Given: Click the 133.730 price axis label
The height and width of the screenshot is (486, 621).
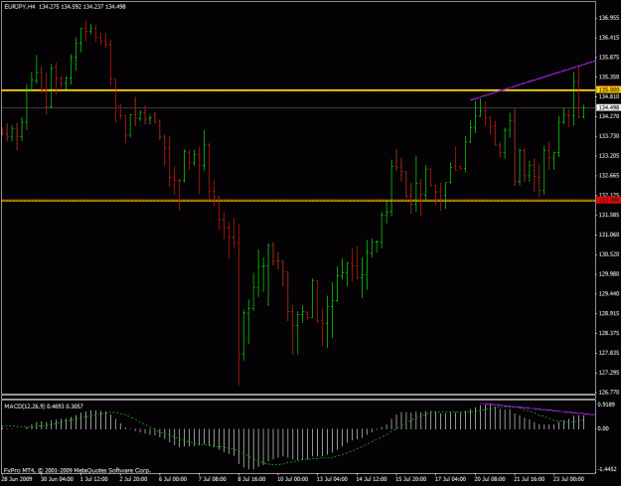Looking at the screenshot, I should [609, 136].
